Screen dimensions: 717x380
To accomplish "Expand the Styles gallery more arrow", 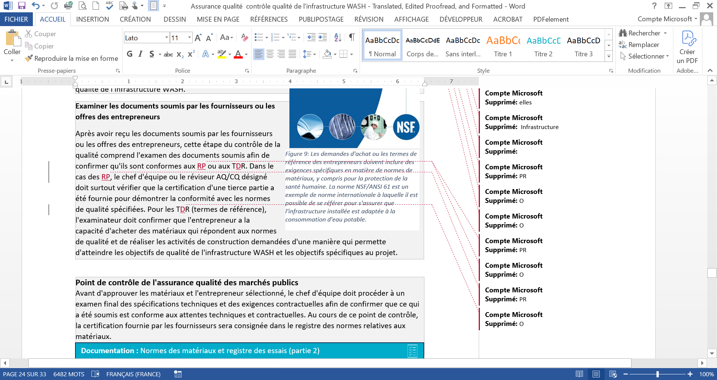I will click(x=609, y=56).
